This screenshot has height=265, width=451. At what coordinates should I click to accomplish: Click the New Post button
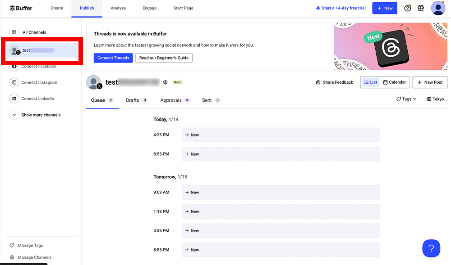click(x=430, y=82)
